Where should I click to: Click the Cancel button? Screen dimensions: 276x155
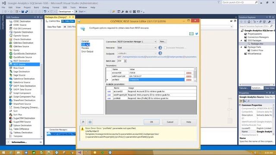(x=170, y=122)
